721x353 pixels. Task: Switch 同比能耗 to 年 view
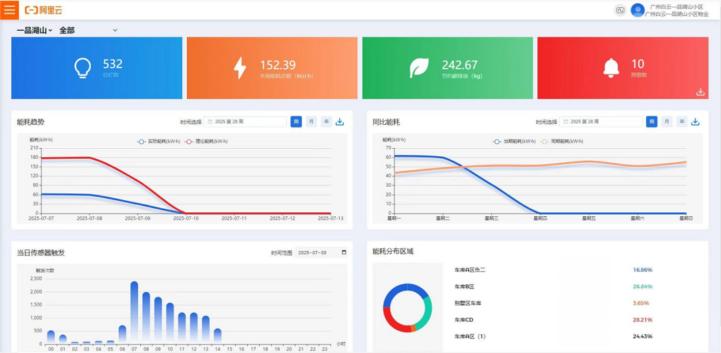pos(681,121)
